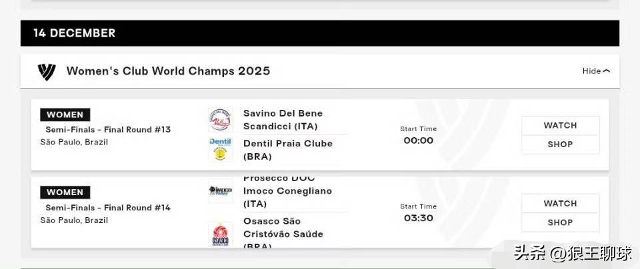
Task: Click WOMEN tag on match #13
Action: (x=65, y=115)
